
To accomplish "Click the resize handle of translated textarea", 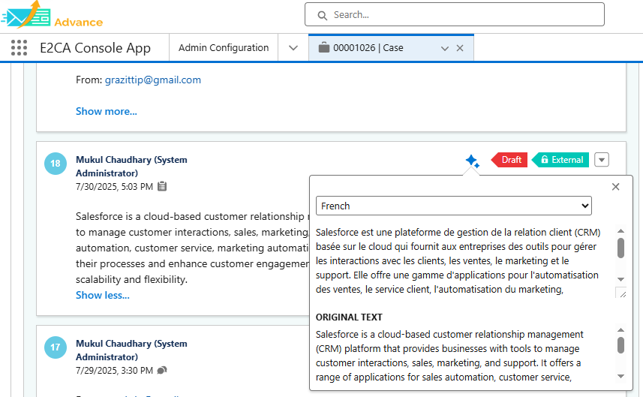I will click(623, 294).
